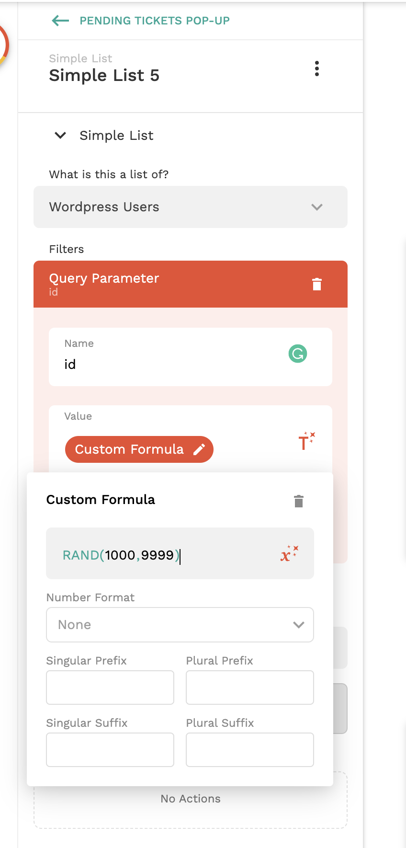Click the pencil icon on Custom Formula chip
This screenshot has width=406, height=848.
pyautogui.click(x=199, y=449)
